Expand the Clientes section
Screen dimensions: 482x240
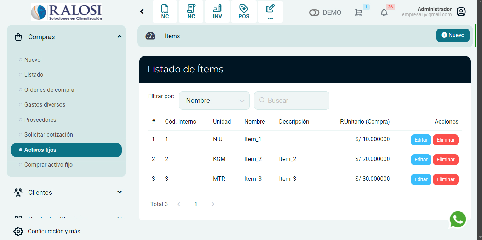[x=120, y=192]
